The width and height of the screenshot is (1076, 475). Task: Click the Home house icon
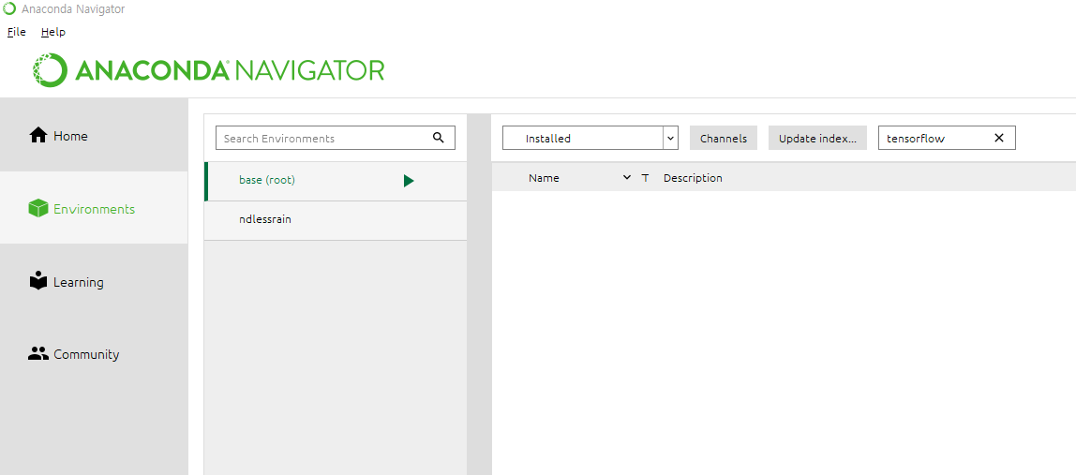[x=37, y=135]
